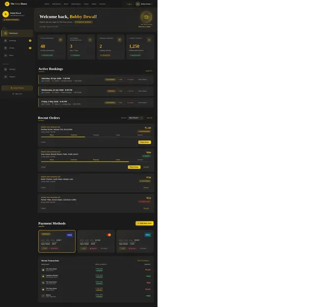Click the first order's progress bar

tap(96, 137)
